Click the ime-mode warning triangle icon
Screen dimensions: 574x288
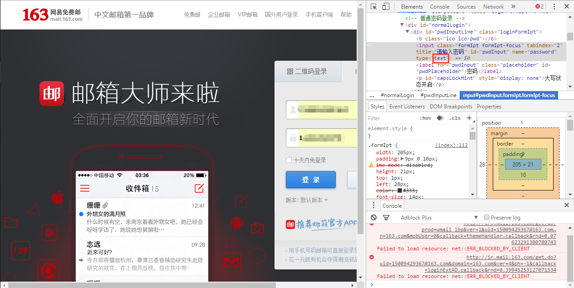[x=372, y=166]
